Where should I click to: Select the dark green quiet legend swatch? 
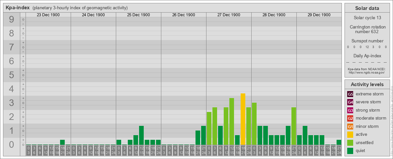coord(350,150)
